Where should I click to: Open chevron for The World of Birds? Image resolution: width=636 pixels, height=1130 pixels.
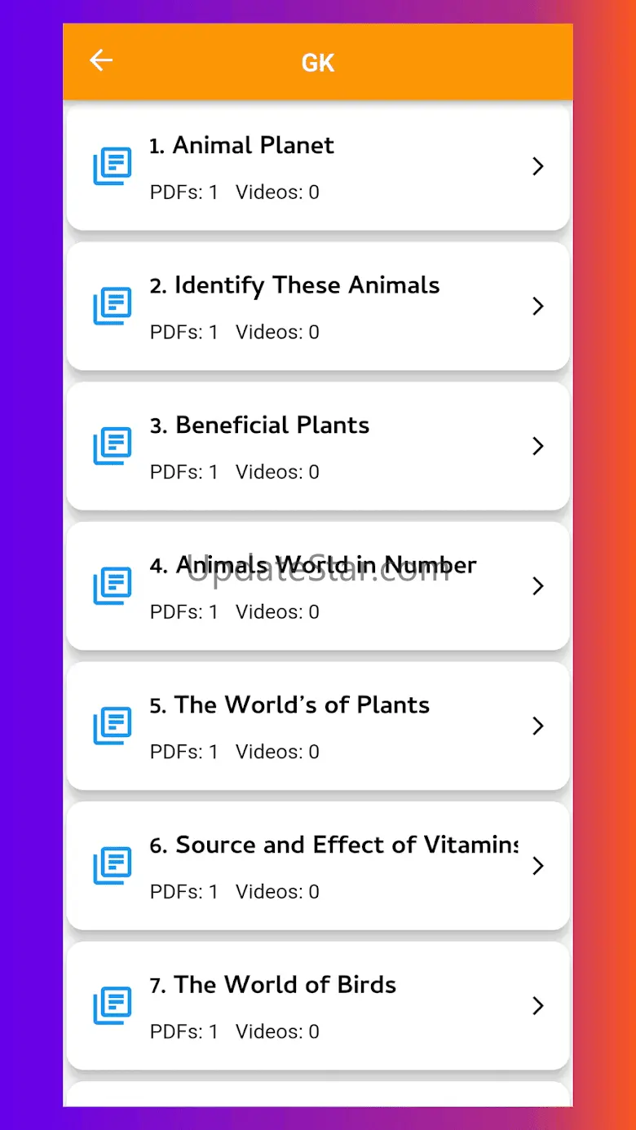pyautogui.click(x=537, y=1005)
